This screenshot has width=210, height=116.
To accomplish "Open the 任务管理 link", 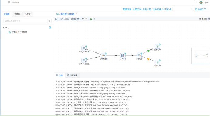I will 157,9.
